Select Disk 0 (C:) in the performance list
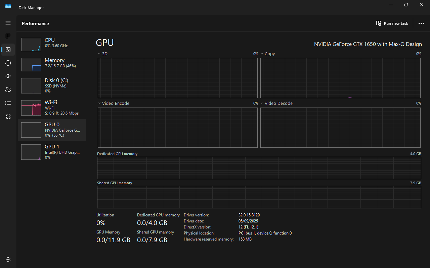The height and width of the screenshot is (268, 430). [x=52, y=85]
